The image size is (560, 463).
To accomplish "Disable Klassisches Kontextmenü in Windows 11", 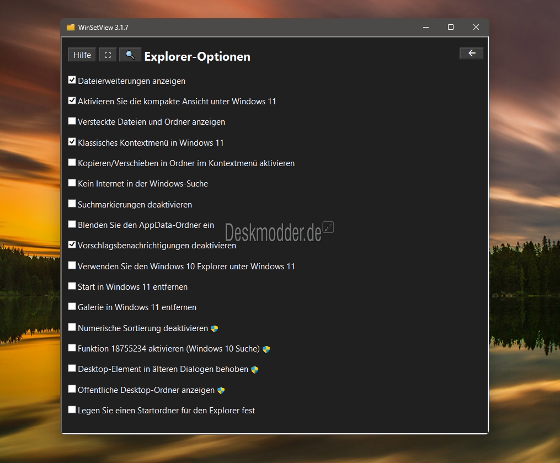I will (72, 142).
